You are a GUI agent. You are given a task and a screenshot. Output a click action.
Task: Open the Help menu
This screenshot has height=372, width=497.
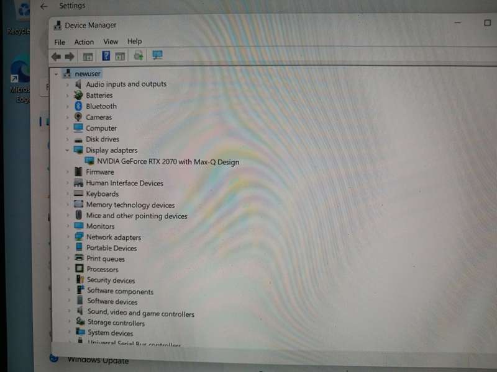(135, 41)
